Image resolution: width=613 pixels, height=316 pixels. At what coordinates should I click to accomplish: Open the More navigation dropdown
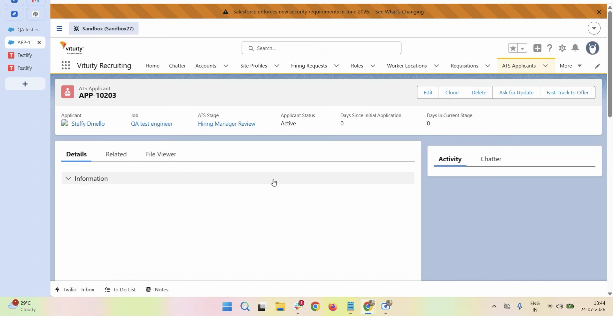click(x=571, y=66)
